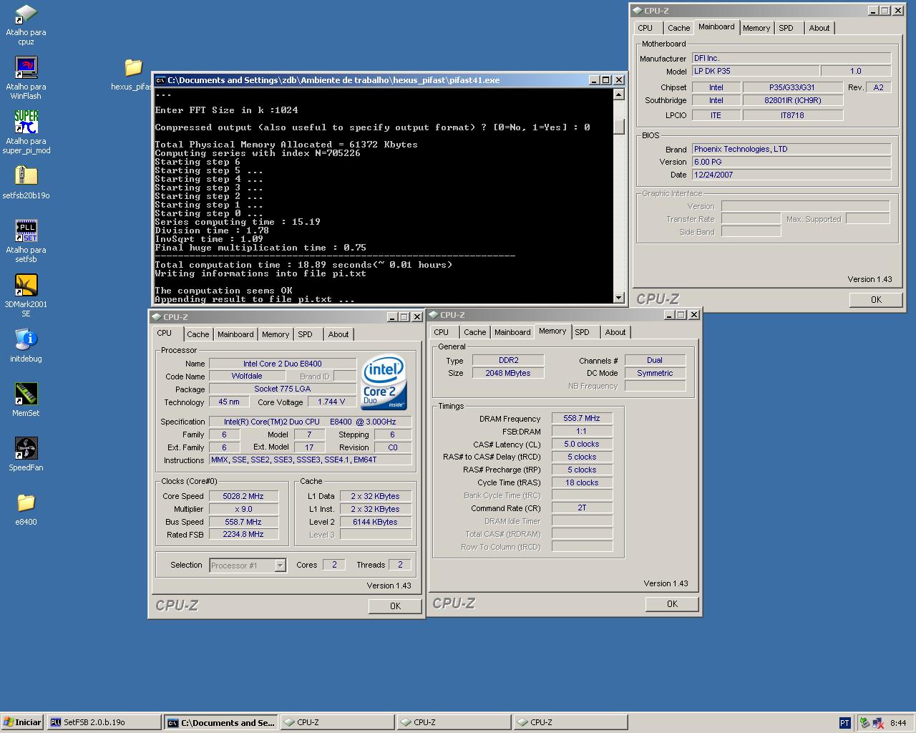The image size is (916, 733).
Task: Switch to CPU tab in memory window
Action: pyautogui.click(x=442, y=332)
